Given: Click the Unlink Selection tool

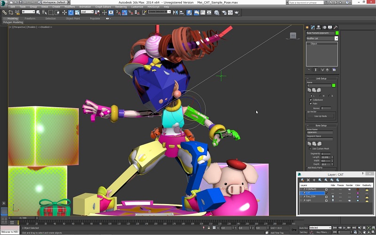Looking at the screenshot, I should click(11, 13).
